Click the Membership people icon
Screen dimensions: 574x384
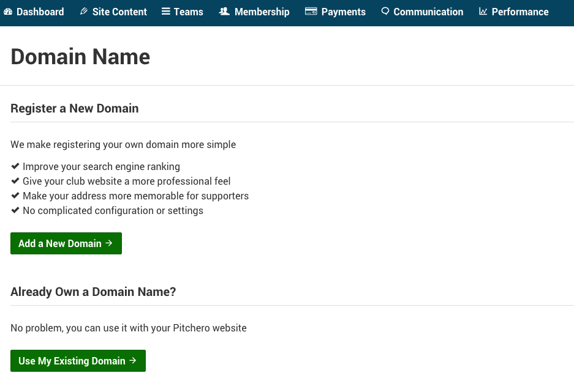(224, 12)
